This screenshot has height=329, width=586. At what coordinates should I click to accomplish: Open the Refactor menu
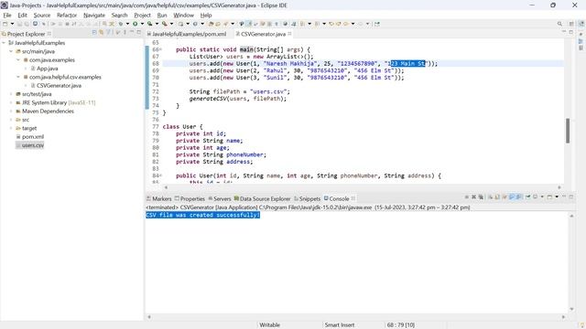point(67,16)
